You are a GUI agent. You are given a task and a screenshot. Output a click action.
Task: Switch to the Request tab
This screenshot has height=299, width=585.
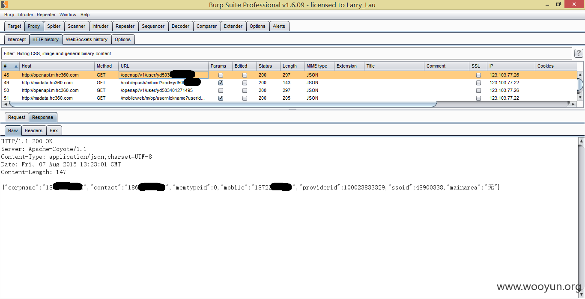coord(17,117)
